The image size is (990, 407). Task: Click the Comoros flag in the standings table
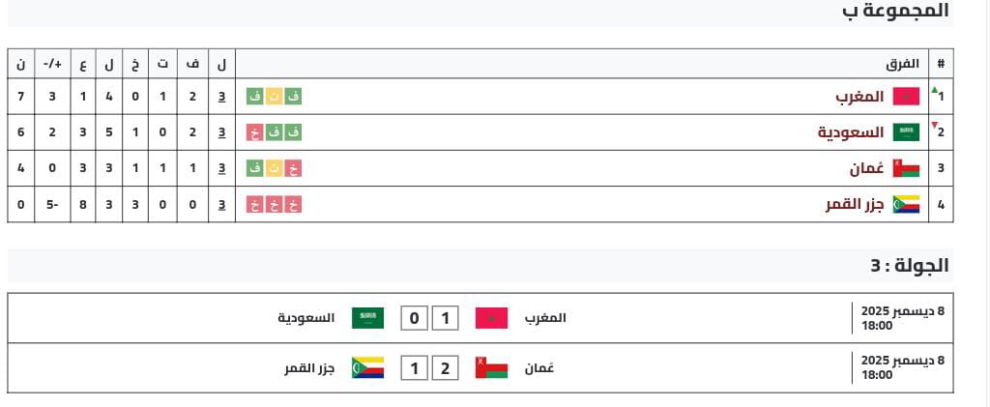click(x=906, y=204)
